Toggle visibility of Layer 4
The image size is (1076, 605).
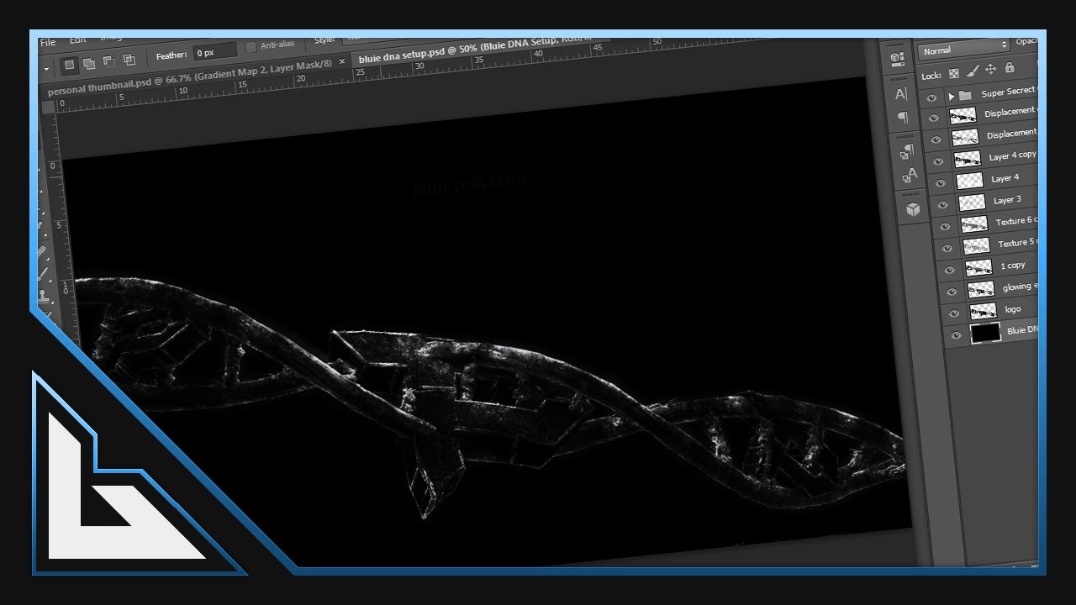[x=941, y=182]
